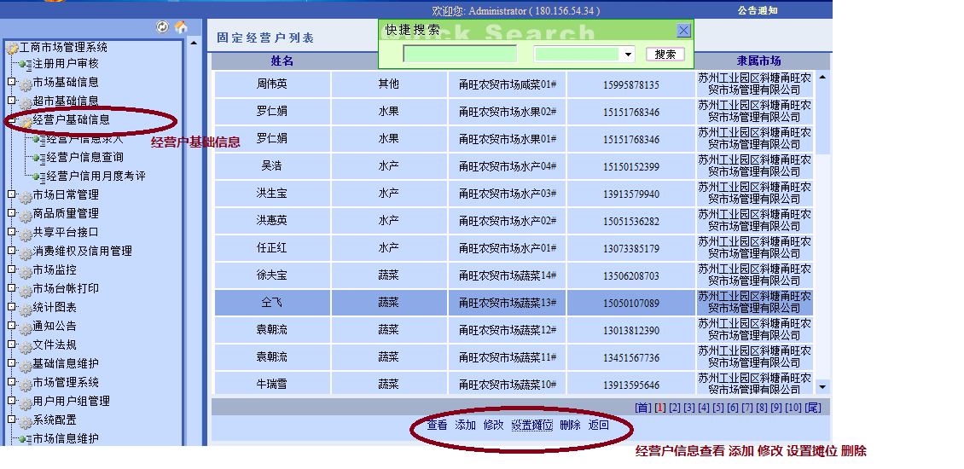This screenshot has height=469, width=964.
Task: Click the gear icon beside 系统配置
Action: [26, 423]
